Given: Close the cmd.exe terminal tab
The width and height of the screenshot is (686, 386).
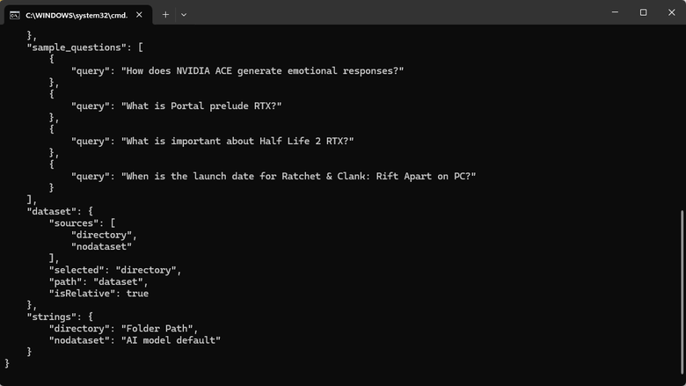Looking at the screenshot, I should (139, 15).
